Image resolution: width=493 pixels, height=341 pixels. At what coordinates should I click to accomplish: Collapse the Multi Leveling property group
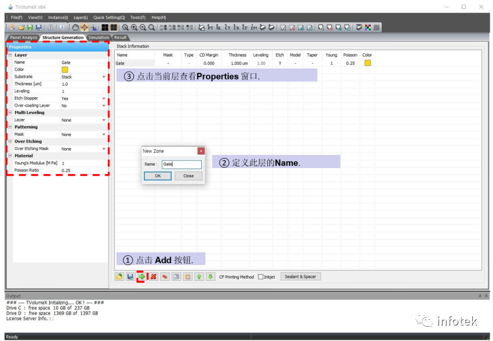pyautogui.click(x=10, y=113)
